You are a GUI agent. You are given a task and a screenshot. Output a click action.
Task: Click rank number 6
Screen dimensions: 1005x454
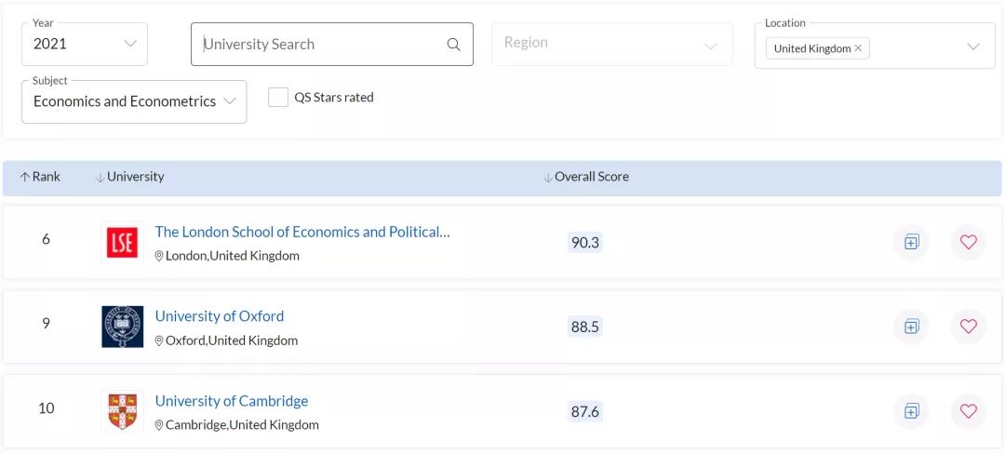(47, 239)
